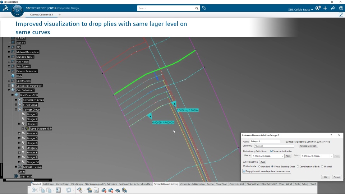
Task: Click the Copy icon in toolbar
Action: coord(42,190)
